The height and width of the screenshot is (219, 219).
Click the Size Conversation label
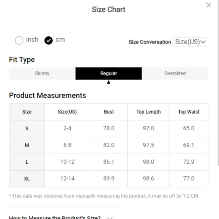point(150,42)
